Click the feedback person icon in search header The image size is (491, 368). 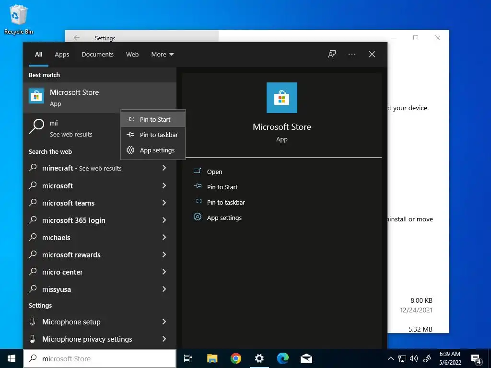point(332,54)
